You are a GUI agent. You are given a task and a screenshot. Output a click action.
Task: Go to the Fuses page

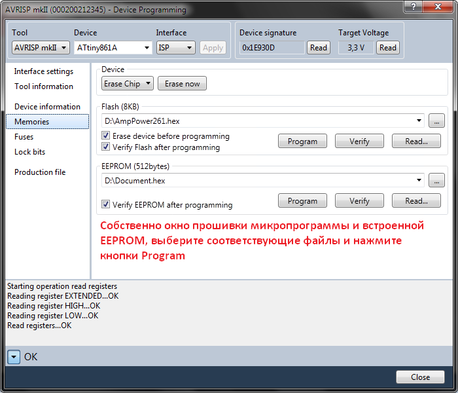24,136
